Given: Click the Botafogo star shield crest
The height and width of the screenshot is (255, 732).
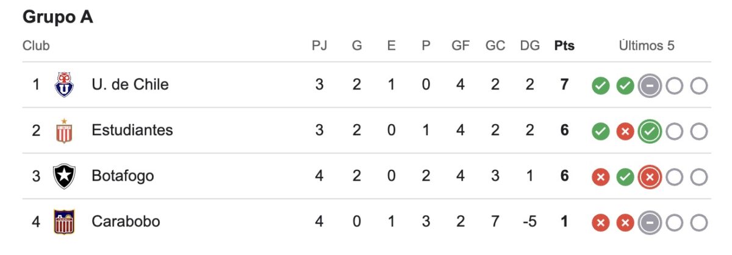Looking at the screenshot, I should pos(64,176).
